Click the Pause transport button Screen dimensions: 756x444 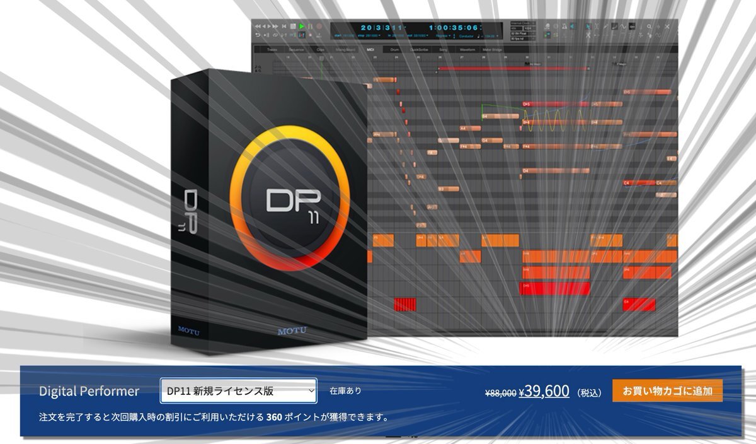pos(310,26)
